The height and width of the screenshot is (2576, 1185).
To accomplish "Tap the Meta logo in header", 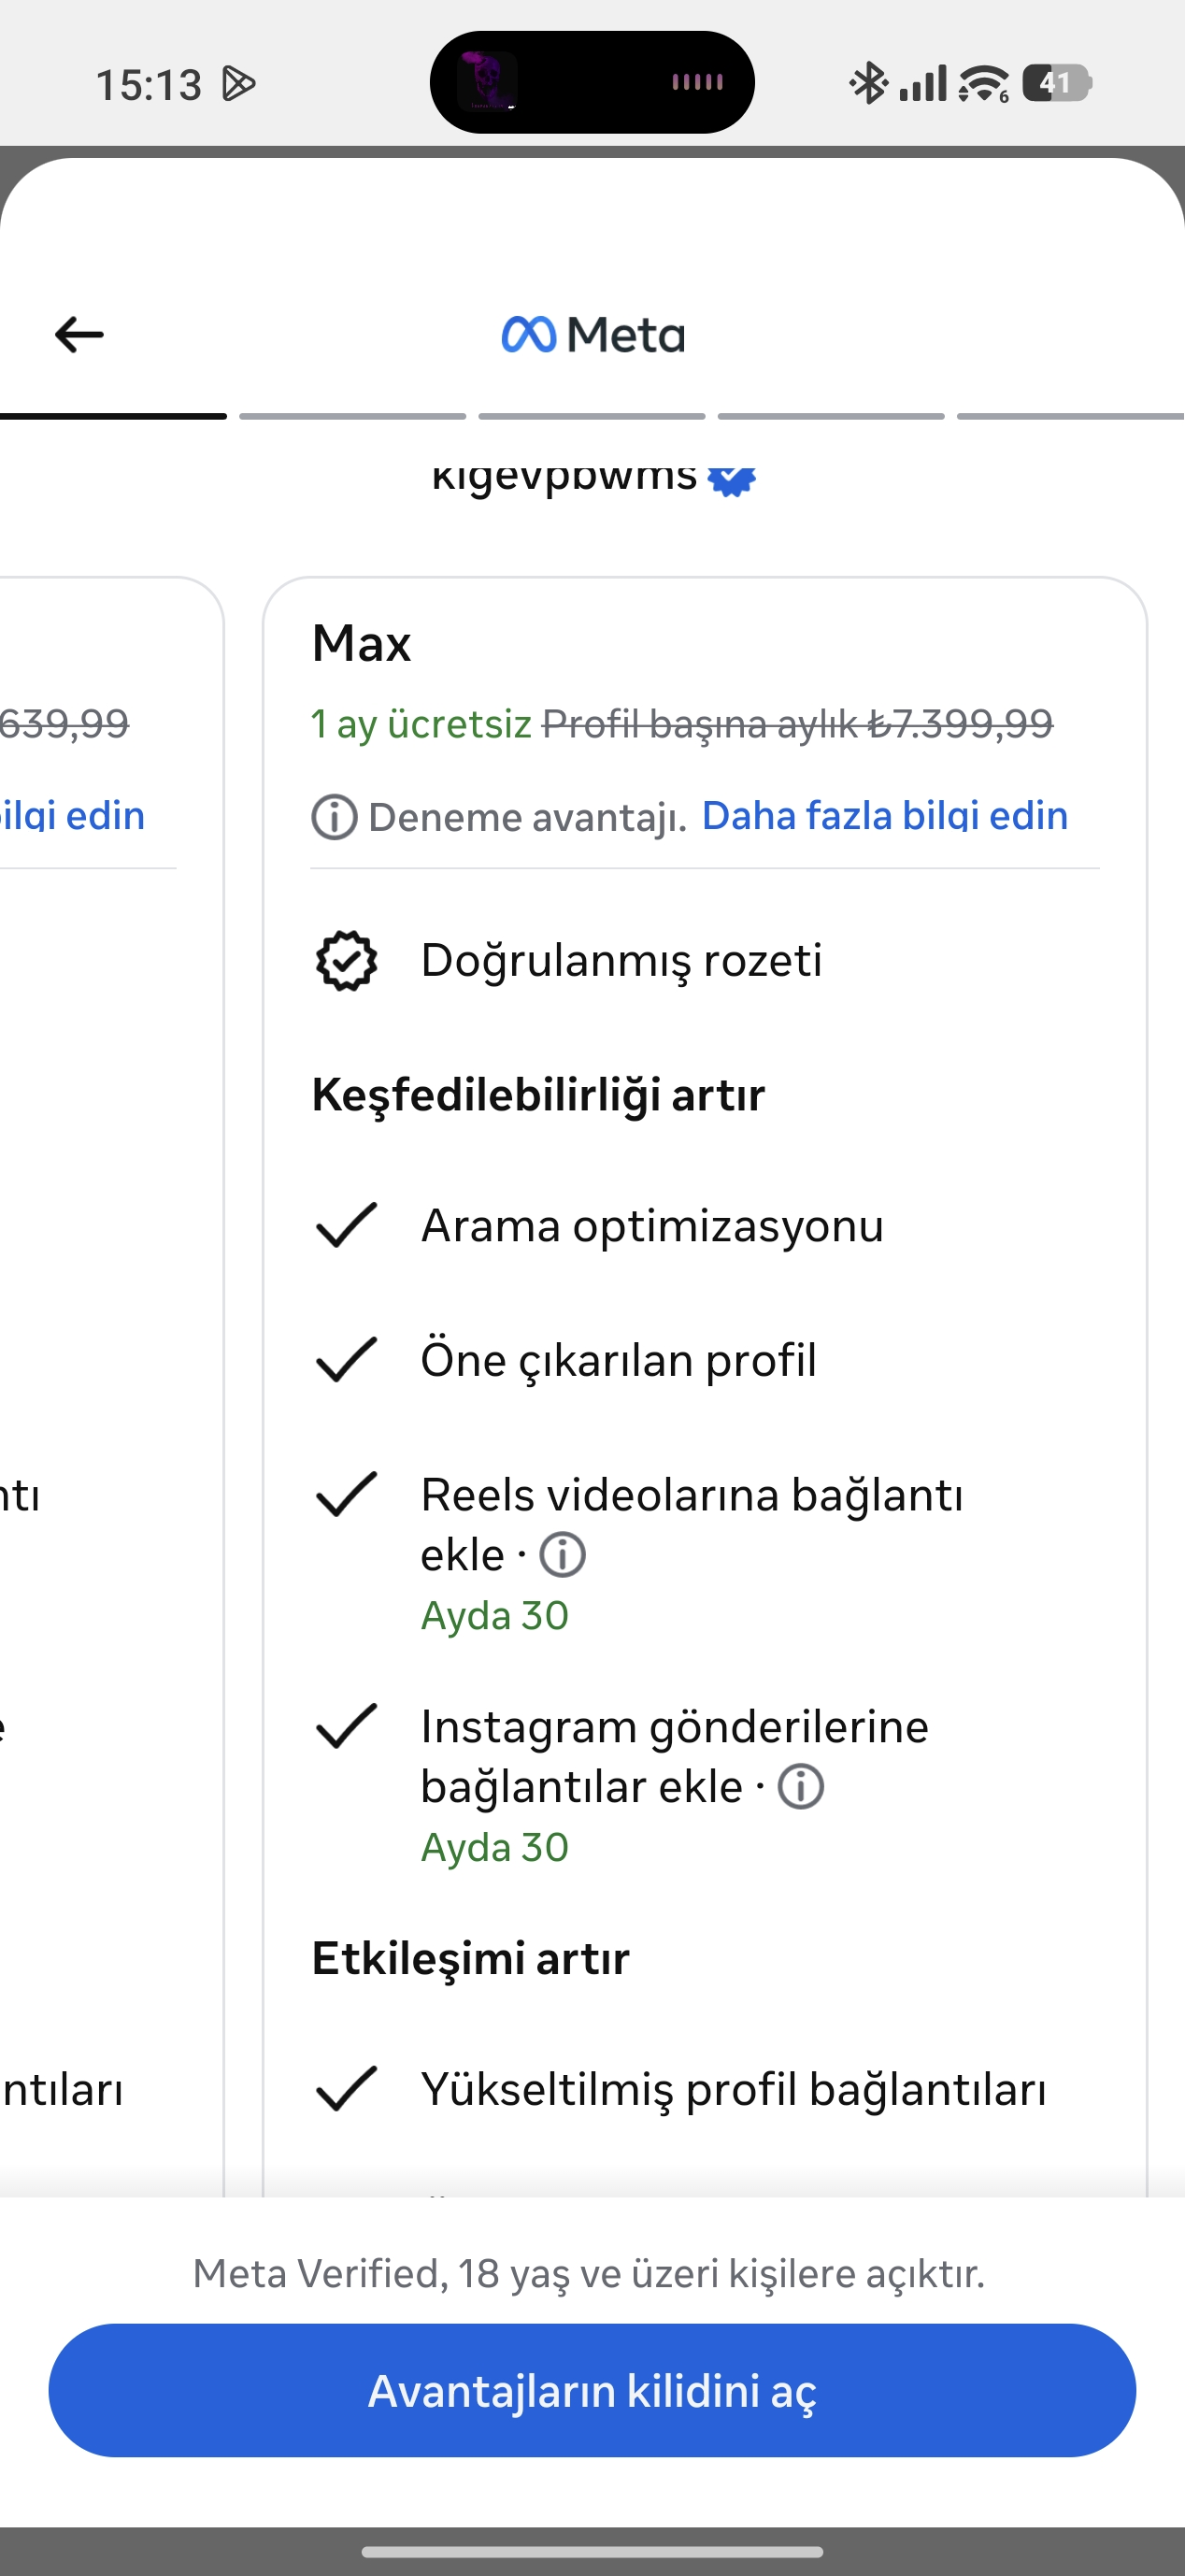I will click(593, 334).
